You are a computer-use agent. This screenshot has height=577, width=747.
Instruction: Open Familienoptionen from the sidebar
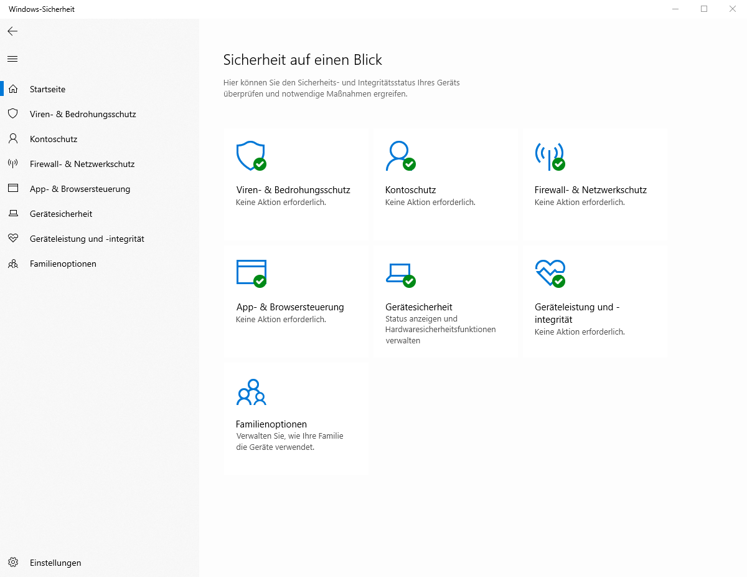coord(63,264)
